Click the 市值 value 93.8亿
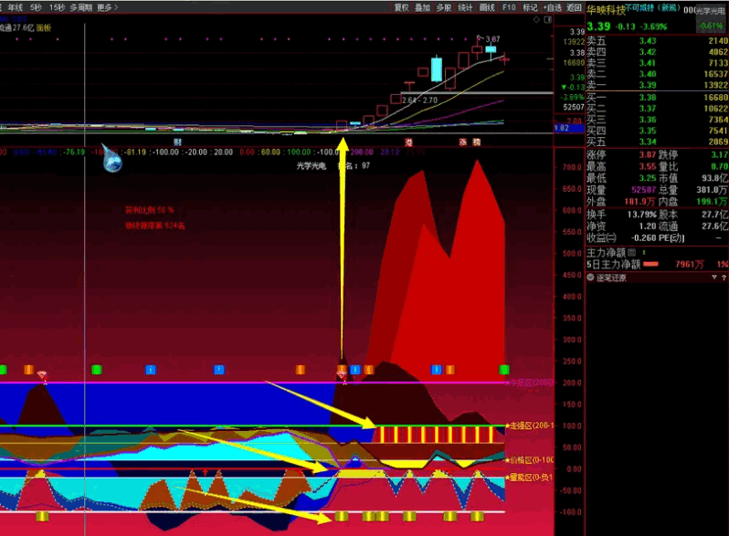This screenshot has height=536, width=729. (x=715, y=178)
